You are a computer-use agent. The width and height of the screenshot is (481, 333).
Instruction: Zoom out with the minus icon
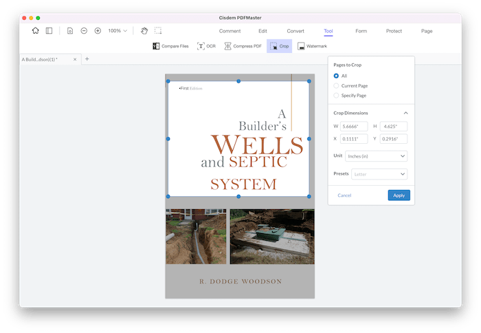click(84, 31)
